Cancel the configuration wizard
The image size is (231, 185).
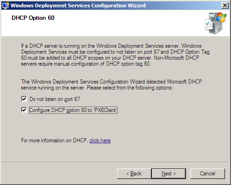tap(208, 174)
